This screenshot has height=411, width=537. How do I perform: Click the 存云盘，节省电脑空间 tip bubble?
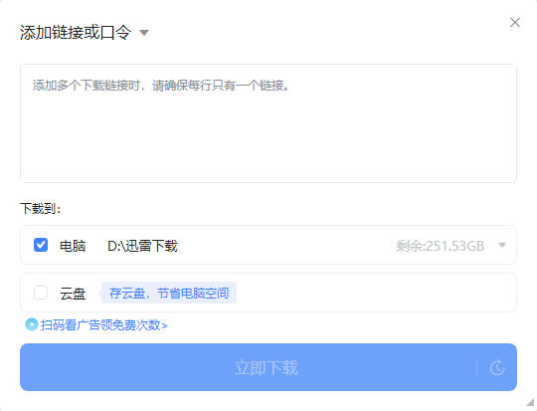(x=168, y=293)
